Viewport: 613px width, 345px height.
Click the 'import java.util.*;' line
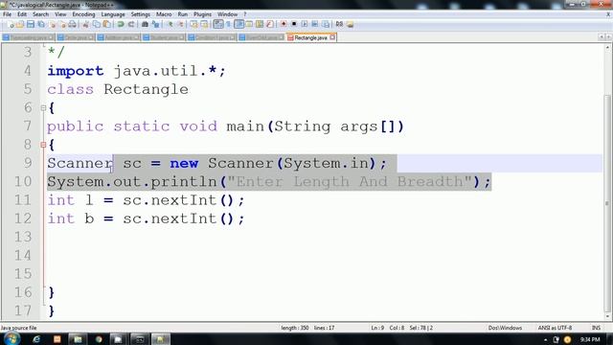(x=136, y=71)
